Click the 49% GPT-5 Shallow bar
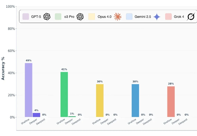 [x=28, y=90]
